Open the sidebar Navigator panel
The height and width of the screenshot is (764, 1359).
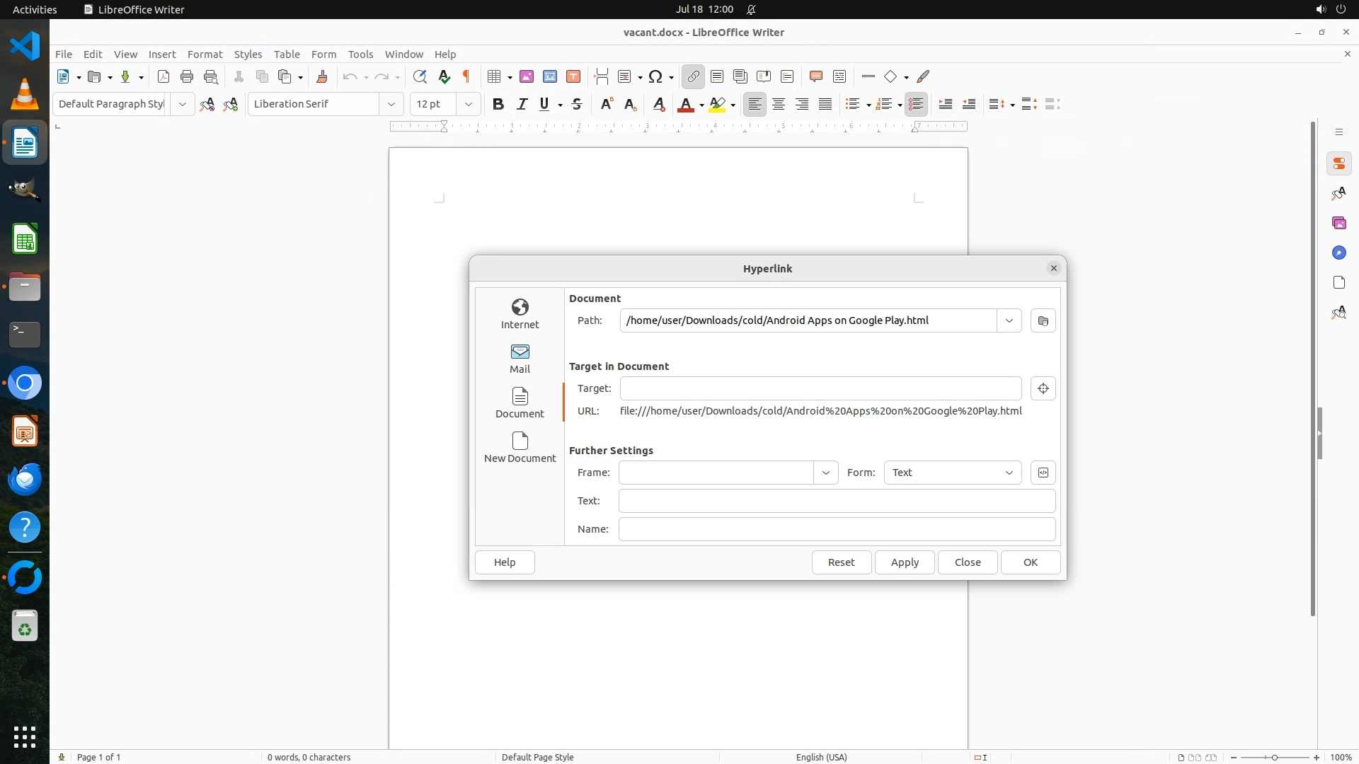(1338, 253)
